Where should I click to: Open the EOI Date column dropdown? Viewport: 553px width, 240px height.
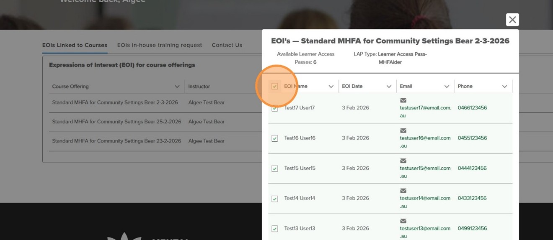pyautogui.click(x=389, y=87)
